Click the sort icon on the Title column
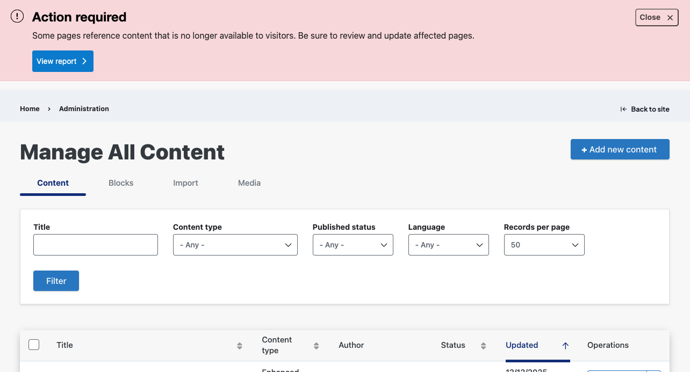This screenshot has width=690, height=372. 239,346
